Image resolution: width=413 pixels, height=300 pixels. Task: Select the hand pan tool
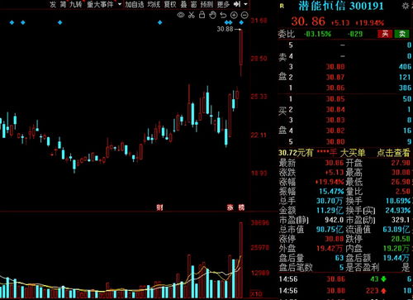pyautogui.click(x=212, y=15)
